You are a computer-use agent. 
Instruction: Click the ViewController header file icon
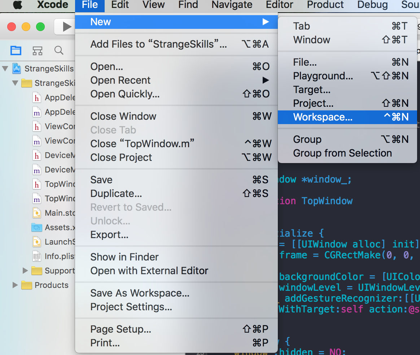point(37,126)
